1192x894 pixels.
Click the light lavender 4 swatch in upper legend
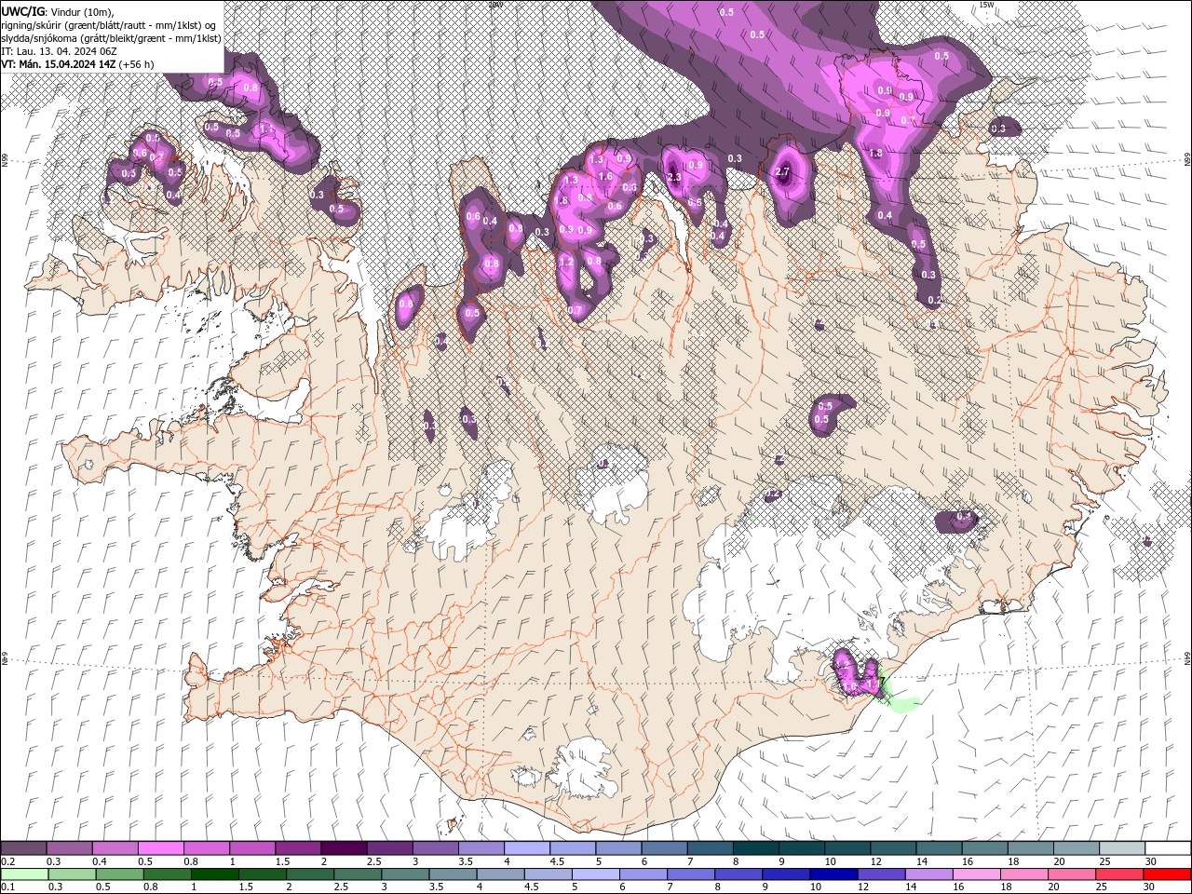click(x=526, y=848)
